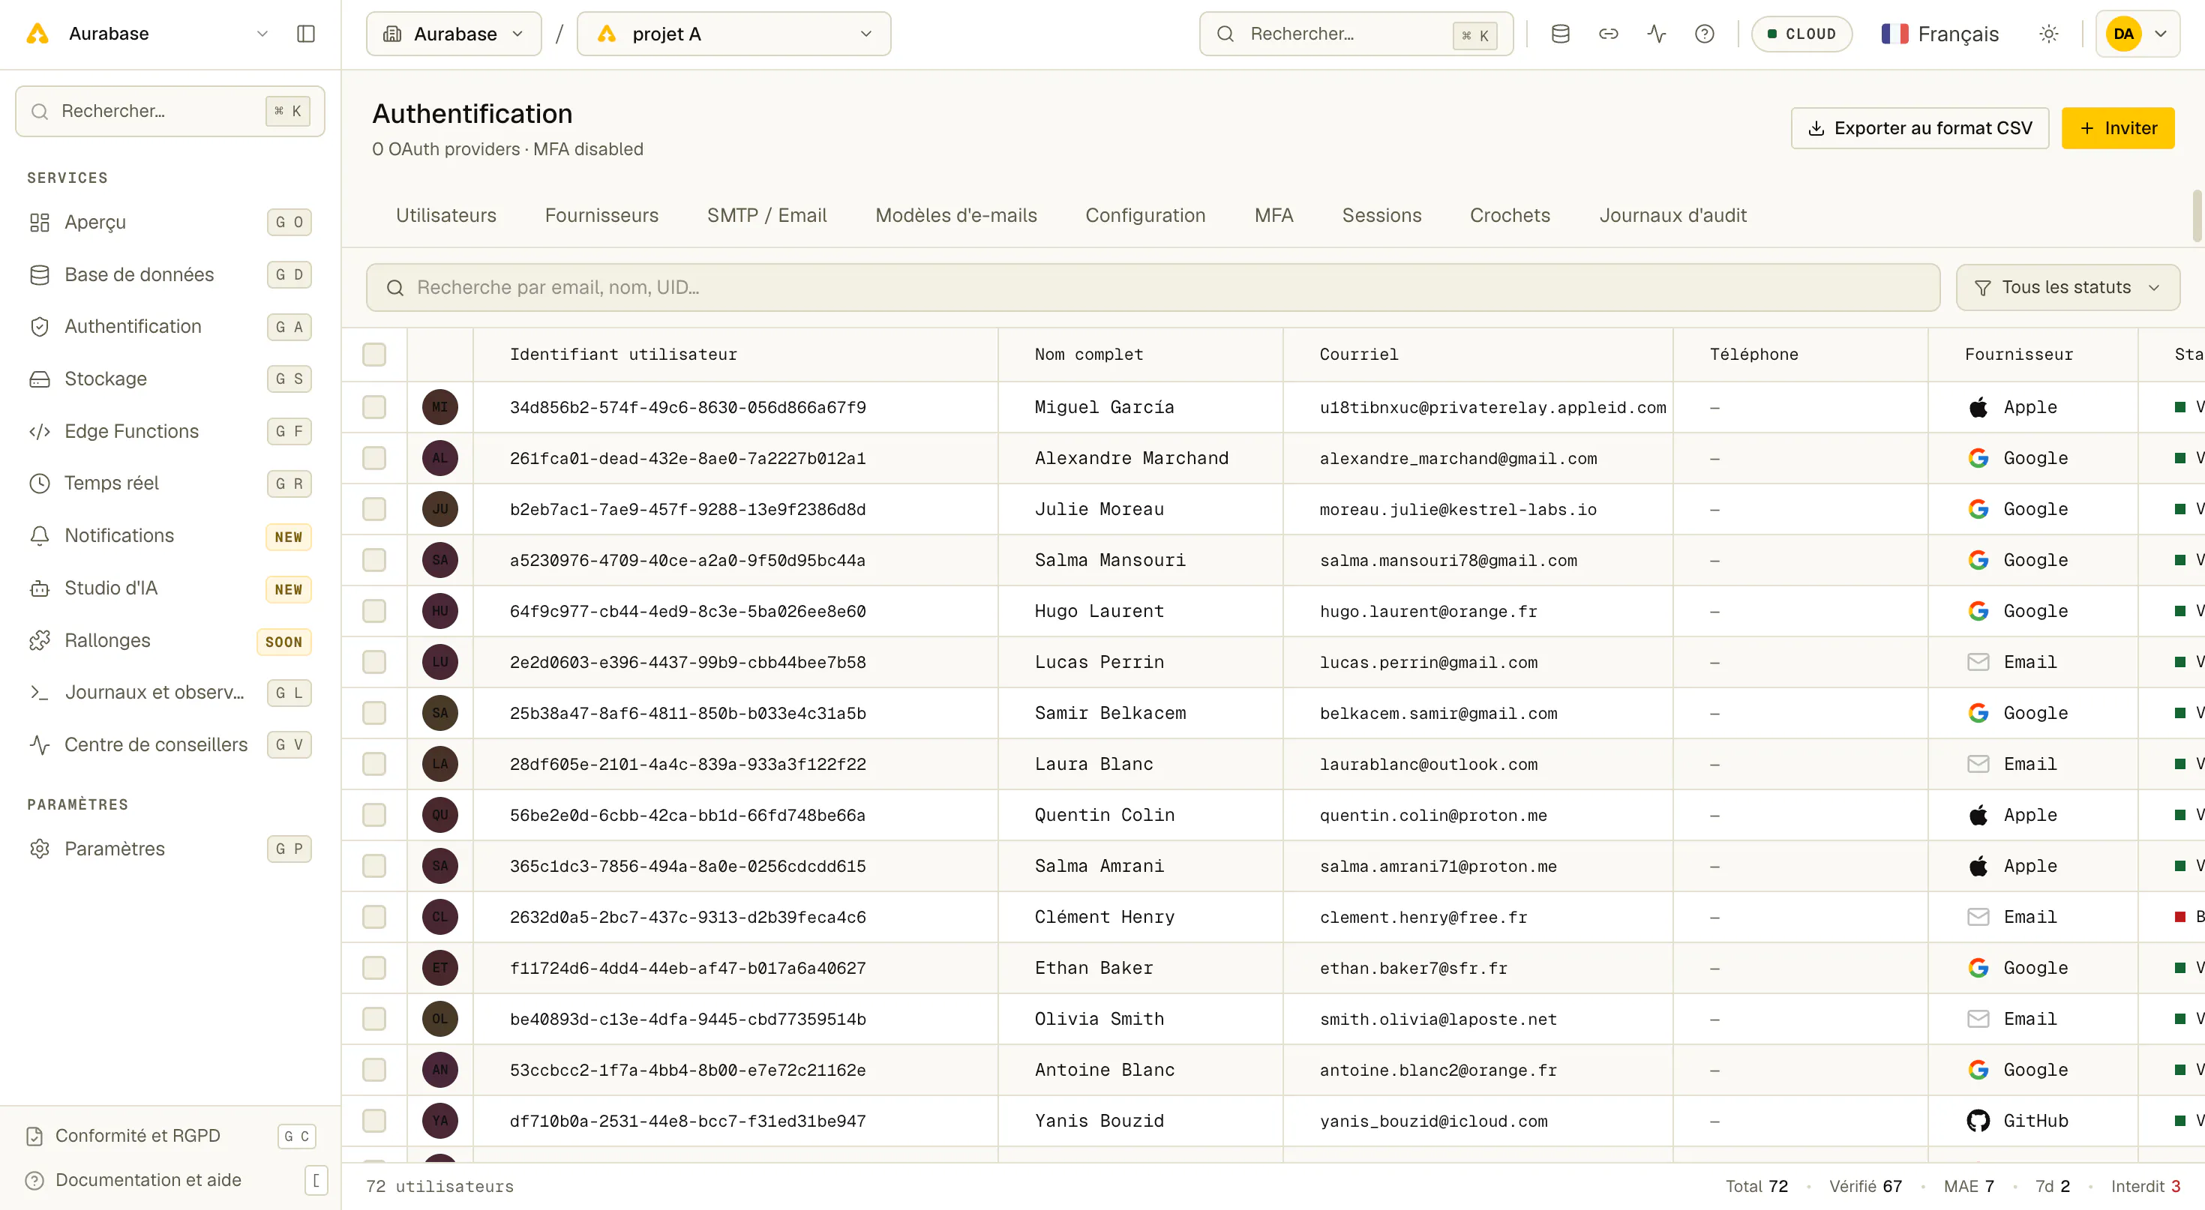The height and width of the screenshot is (1210, 2205).
Task: Open Temps réel in sidebar
Action: tap(169, 484)
